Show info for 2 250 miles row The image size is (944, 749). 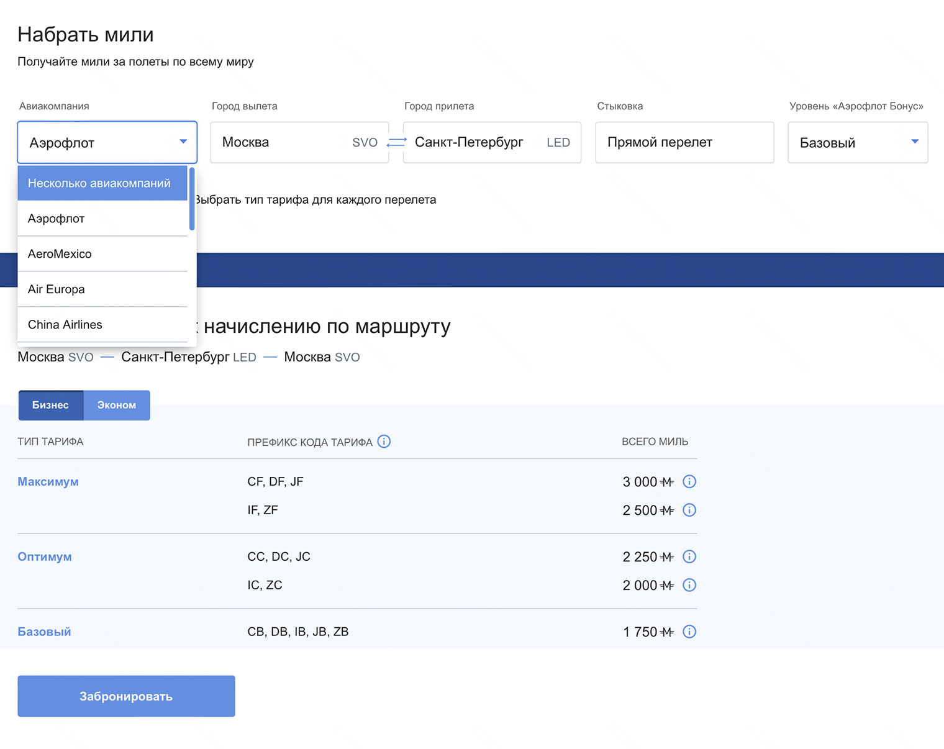689,556
